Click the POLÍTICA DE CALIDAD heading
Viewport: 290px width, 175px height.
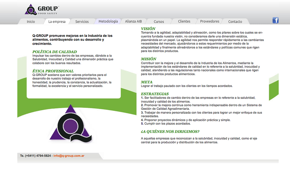coord(55,52)
